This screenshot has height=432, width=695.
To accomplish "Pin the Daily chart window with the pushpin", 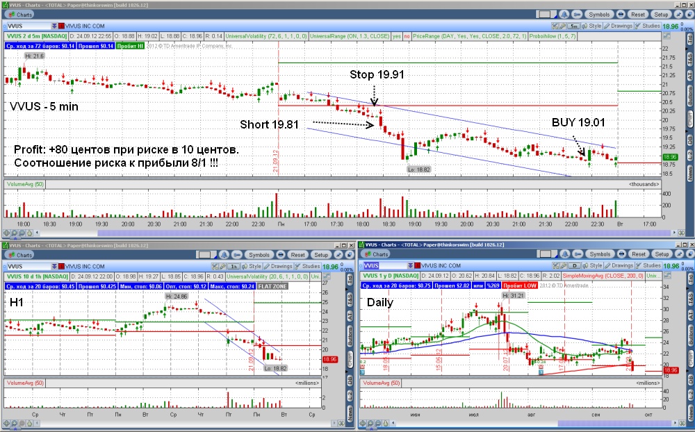I will (680, 254).
